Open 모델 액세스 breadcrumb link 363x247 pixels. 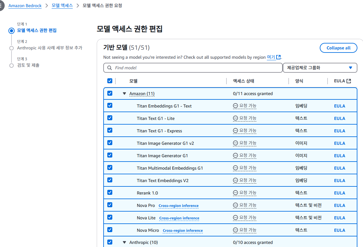tap(62, 6)
